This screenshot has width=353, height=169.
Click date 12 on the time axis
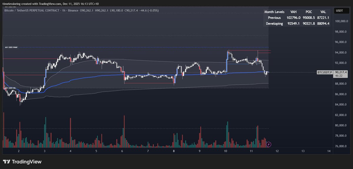[277, 151]
